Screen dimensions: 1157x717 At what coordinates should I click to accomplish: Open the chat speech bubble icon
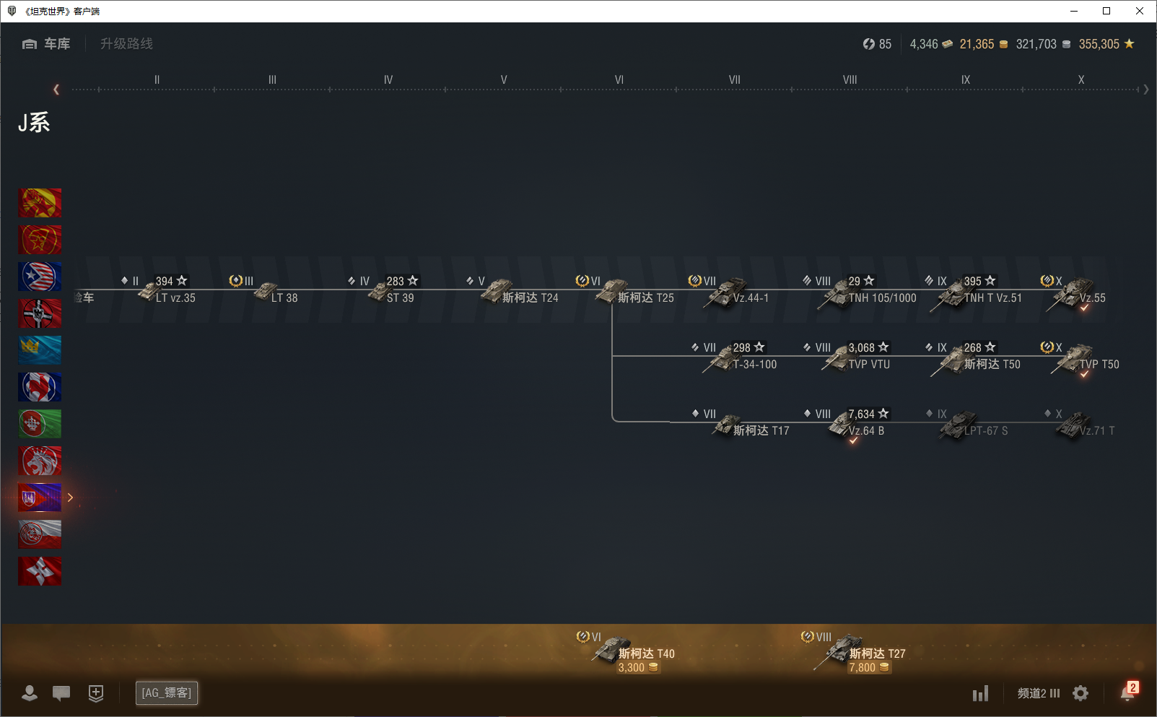pos(61,693)
